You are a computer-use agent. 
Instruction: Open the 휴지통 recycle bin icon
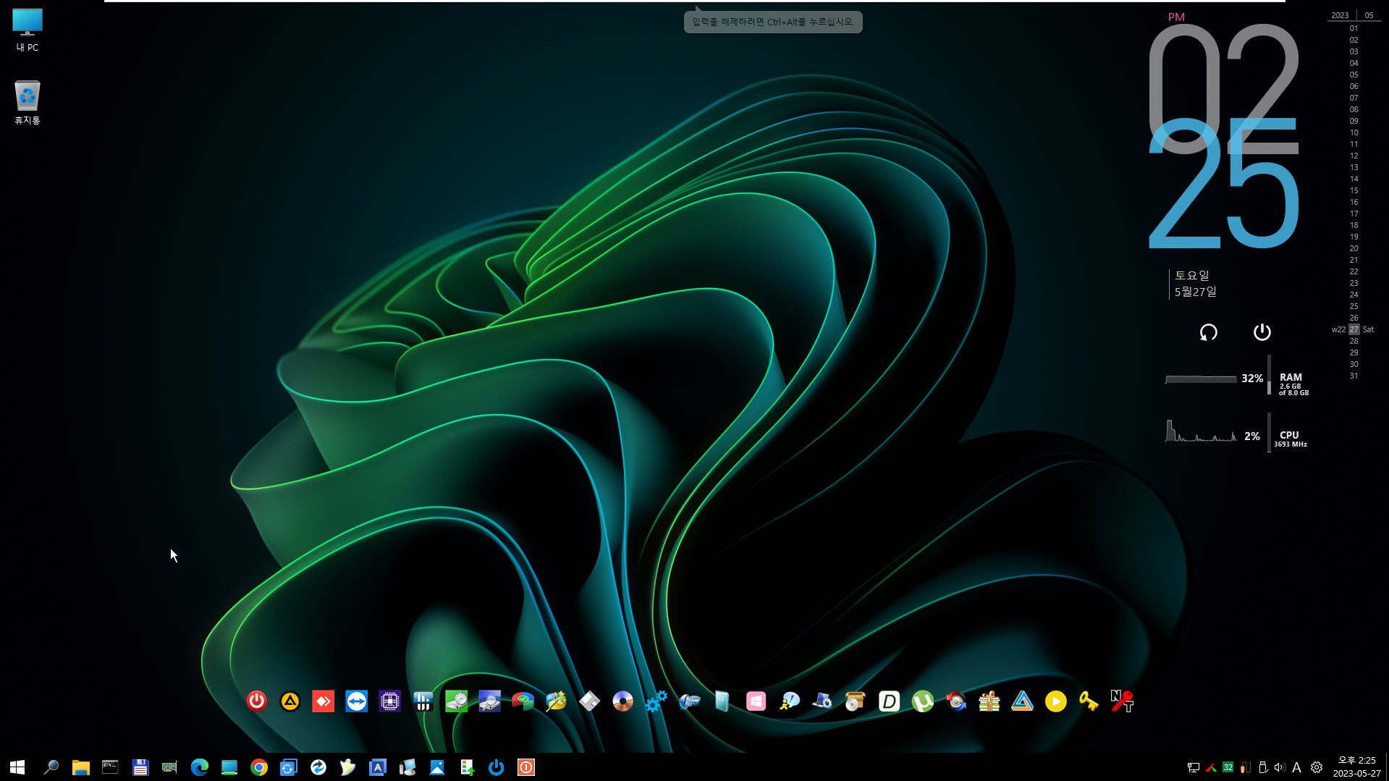28,102
